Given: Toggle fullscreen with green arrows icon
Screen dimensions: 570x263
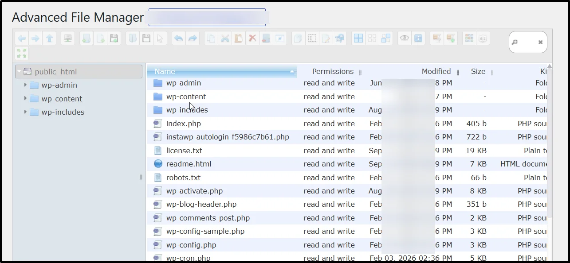Looking at the screenshot, I should coord(22,53).
